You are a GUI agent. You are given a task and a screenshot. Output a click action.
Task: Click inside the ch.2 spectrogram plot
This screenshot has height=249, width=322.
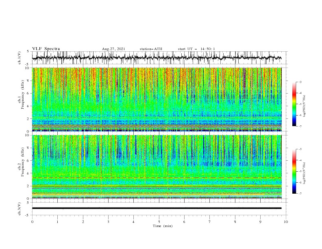(x=157, y=167)
